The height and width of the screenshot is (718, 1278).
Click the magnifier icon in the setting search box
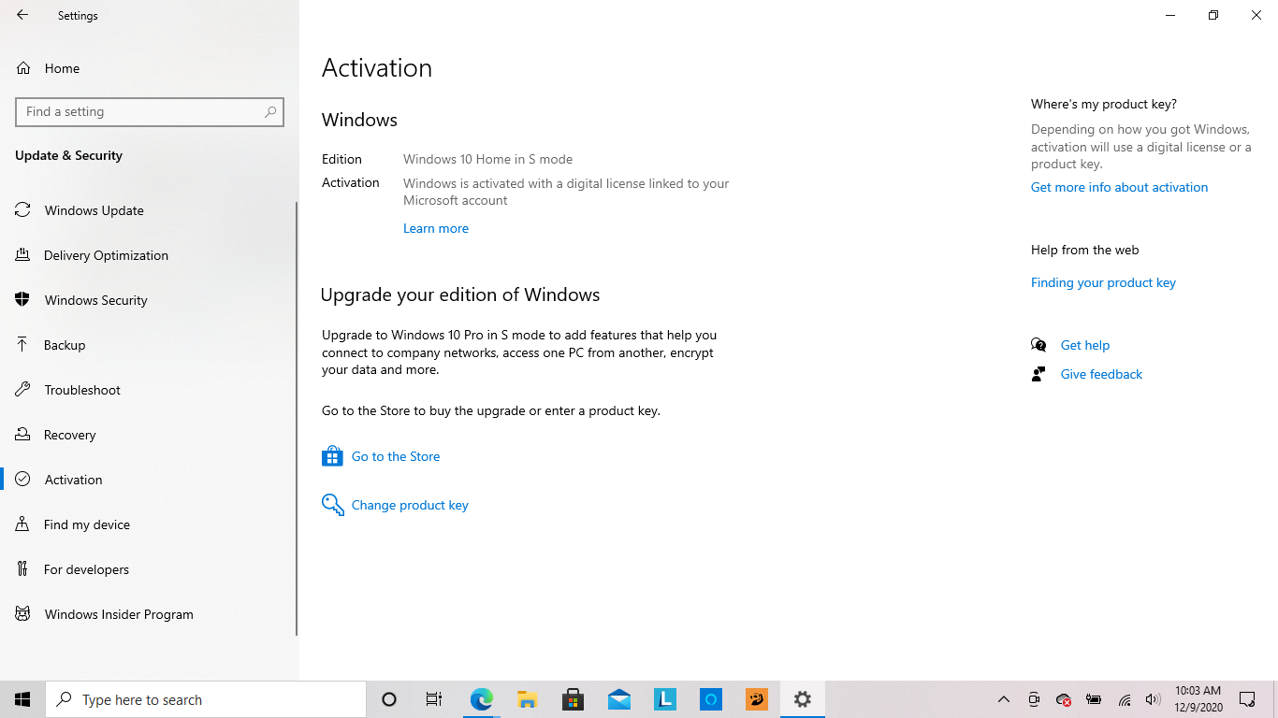270,111
